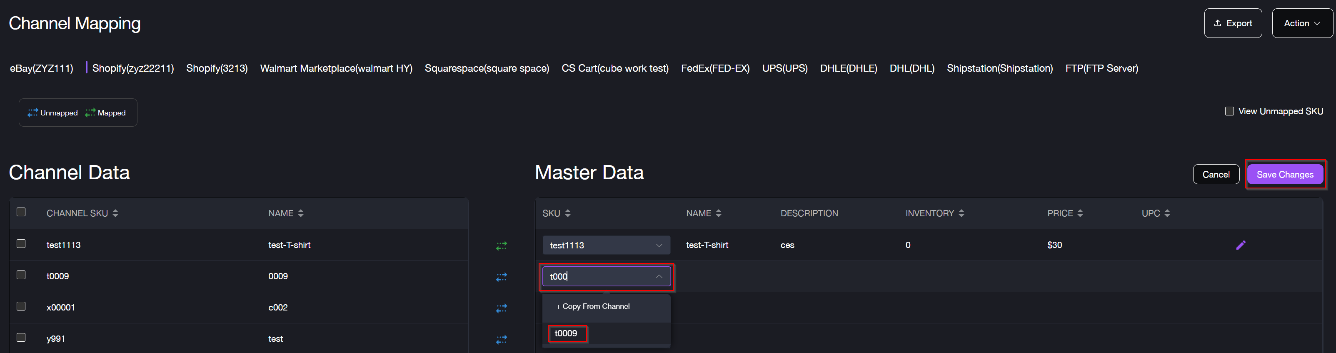Enable the View Unmapped SKU checkbox
The image size is (1336, 353).
(1229, 111)
